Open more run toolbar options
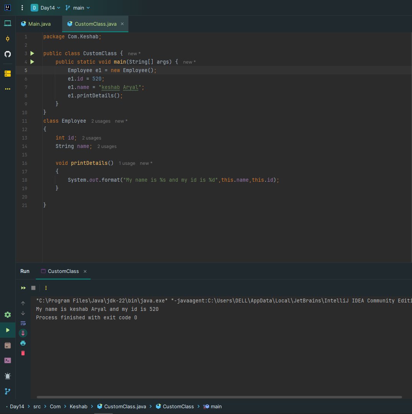The height and width of the screenshot is (414, 412). (x=46, y=288)
